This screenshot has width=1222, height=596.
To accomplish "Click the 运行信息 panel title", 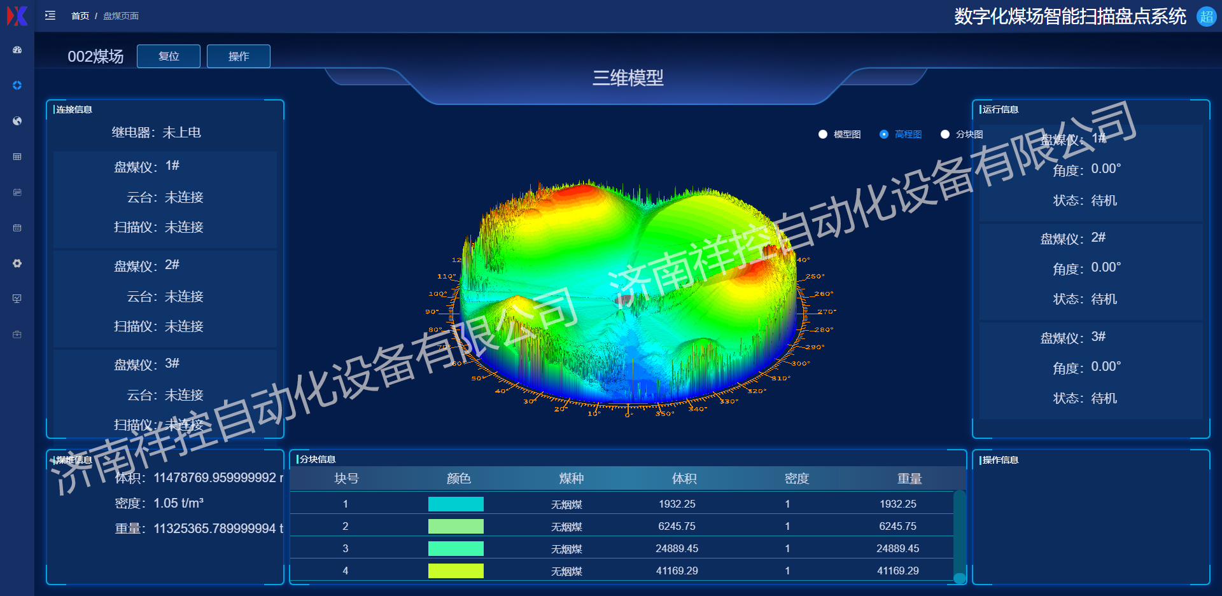I will pos(1001,109).
